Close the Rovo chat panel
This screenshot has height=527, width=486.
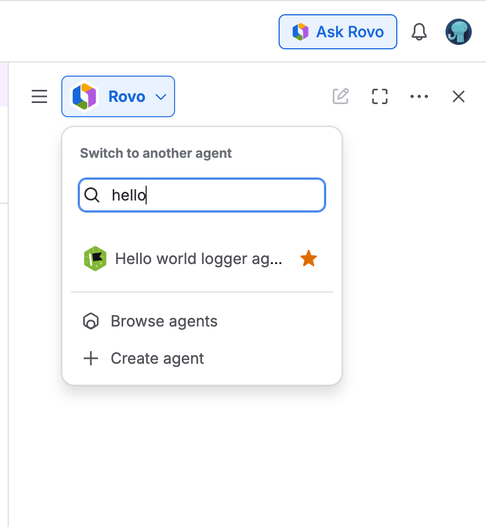tap(459, 96)
